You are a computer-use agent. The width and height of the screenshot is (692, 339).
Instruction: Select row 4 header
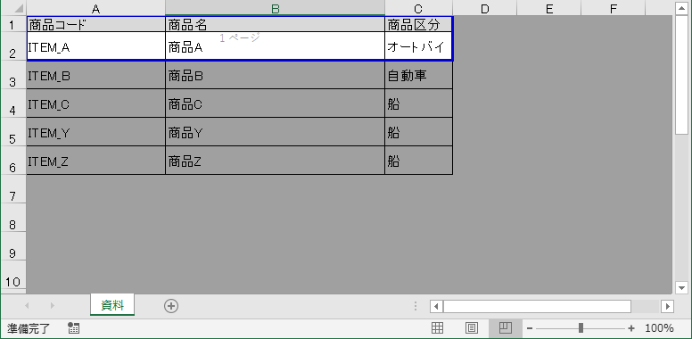click(13, 103)
